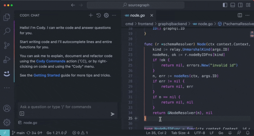
Task: Click the plus icon beside line 35
Action: (136, 118)
